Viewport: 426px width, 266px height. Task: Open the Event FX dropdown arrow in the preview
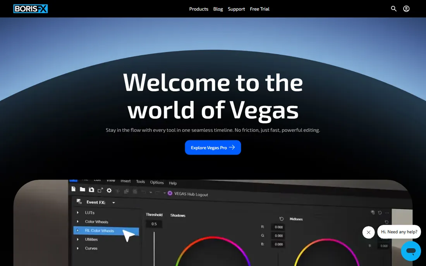click(113, 203)
